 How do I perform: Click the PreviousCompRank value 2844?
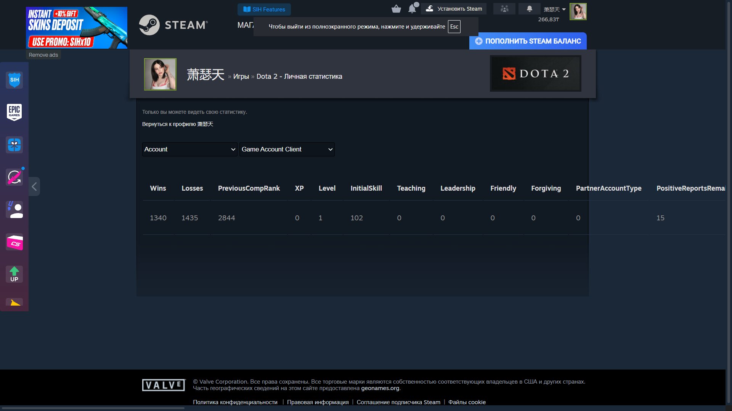226,218
